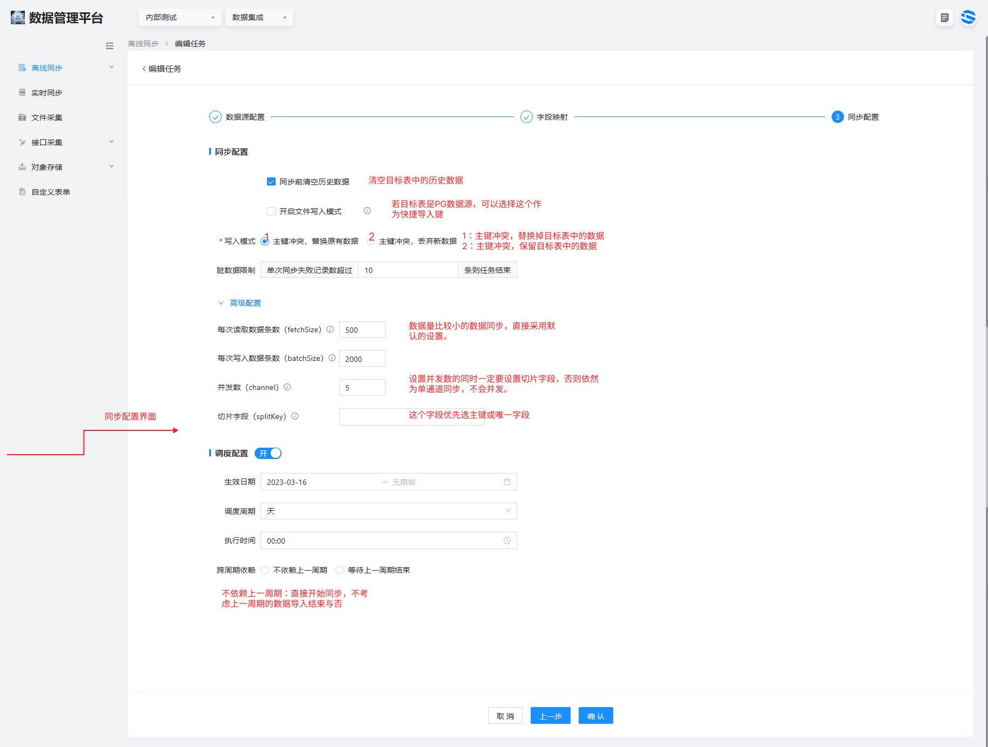
Task: Click info icon next to fetchSize
Action: (330, 330)
